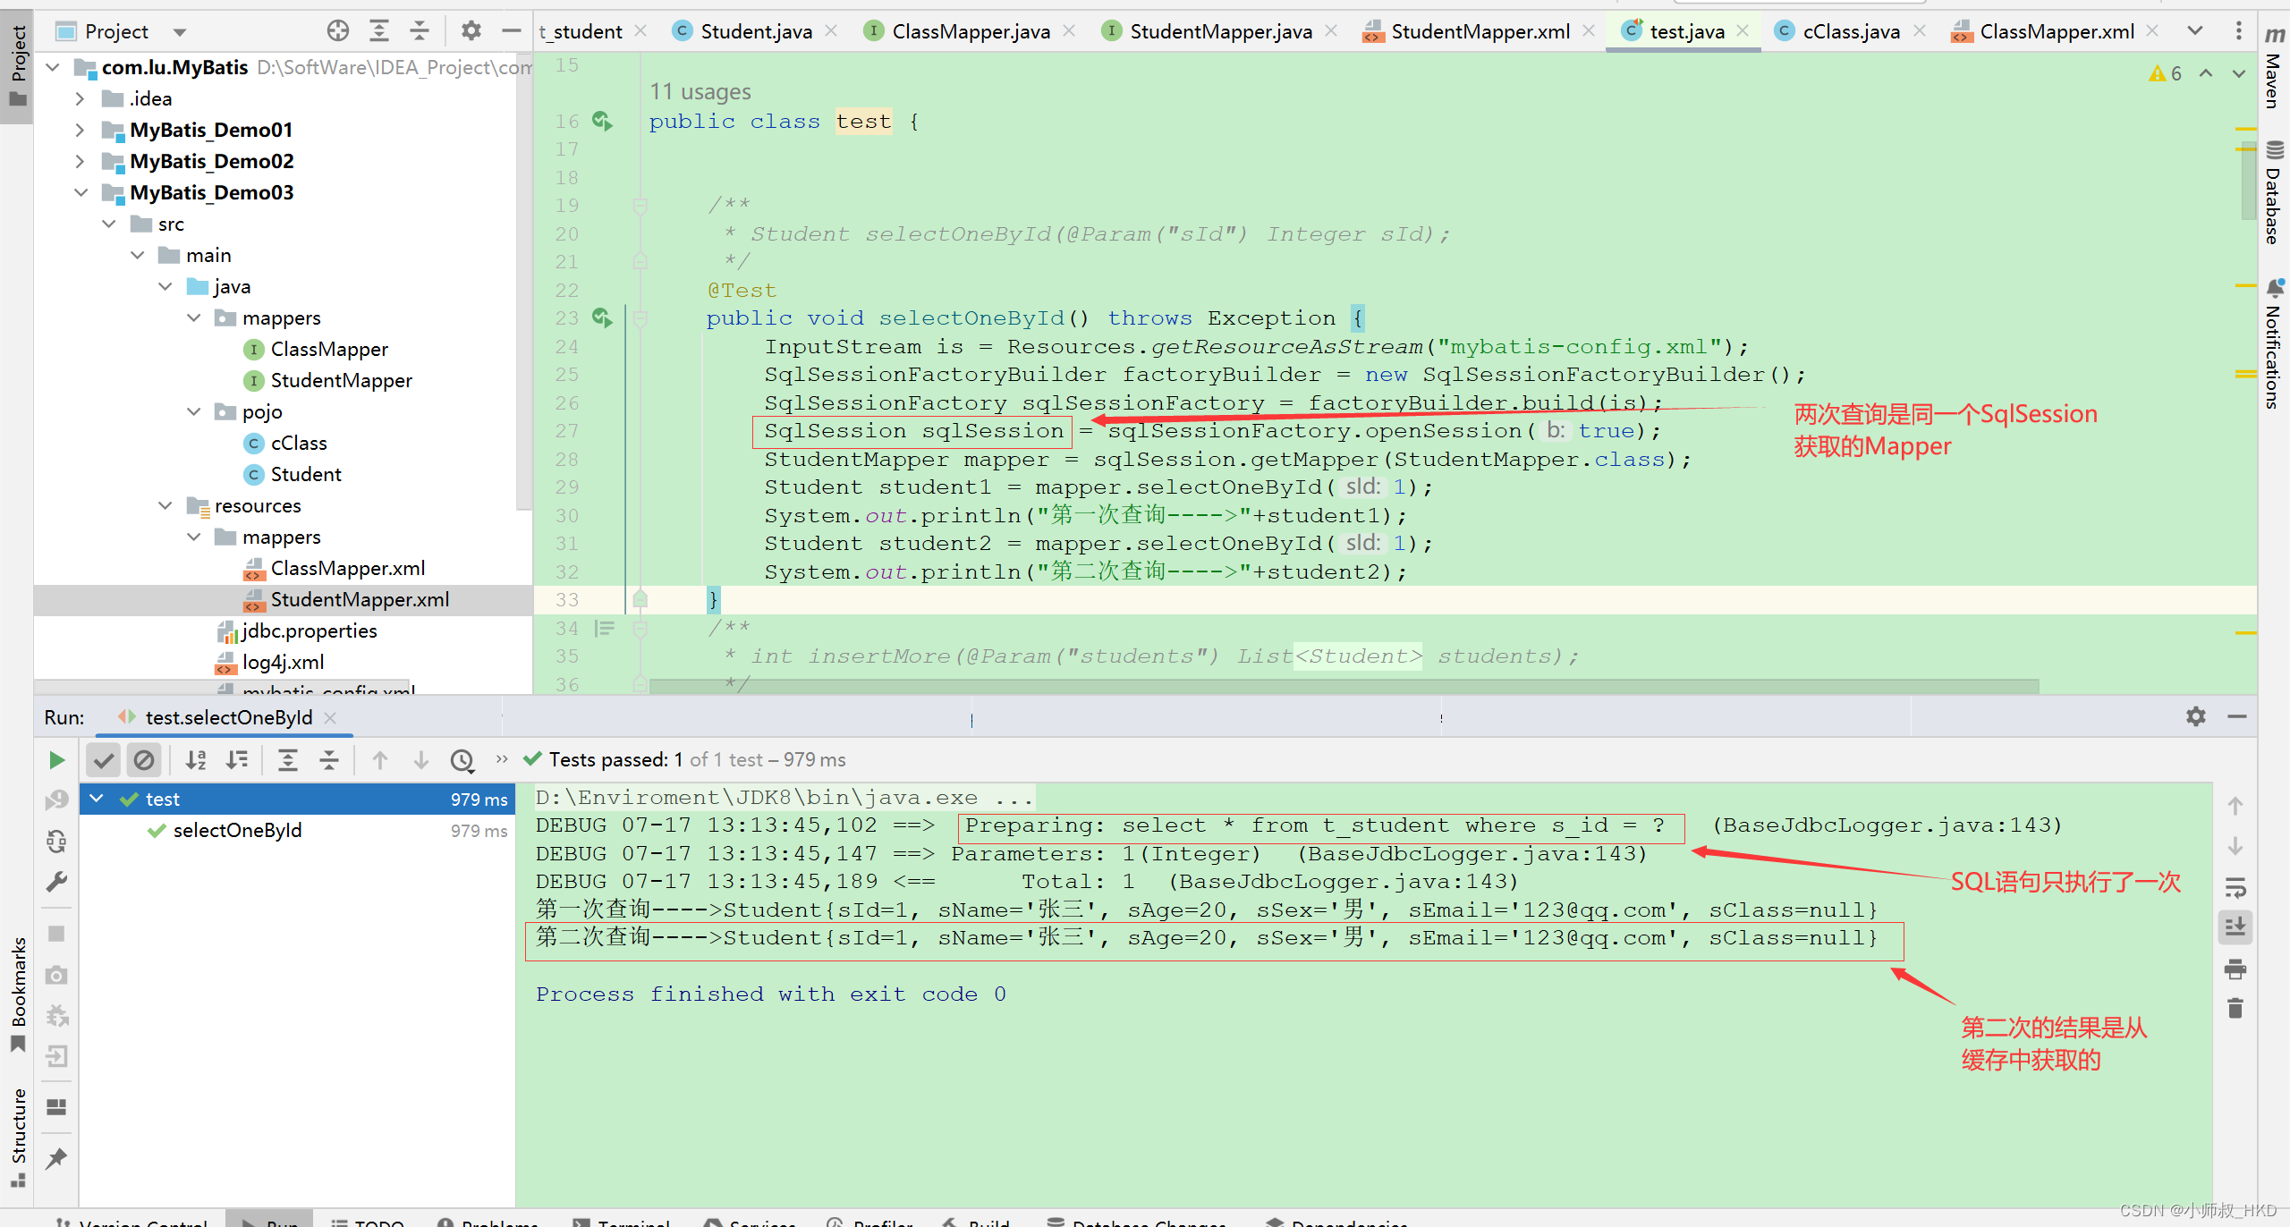Collapse the pojo package
This screenshot has height=1227, width=2290.
click(x=194, y=411)
